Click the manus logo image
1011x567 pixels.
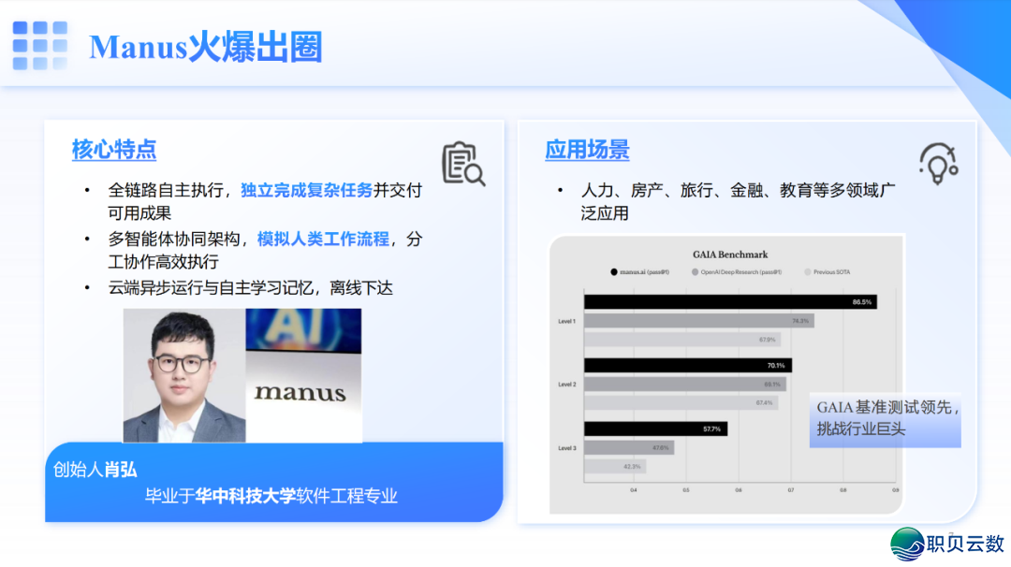[x=303, y=376]
